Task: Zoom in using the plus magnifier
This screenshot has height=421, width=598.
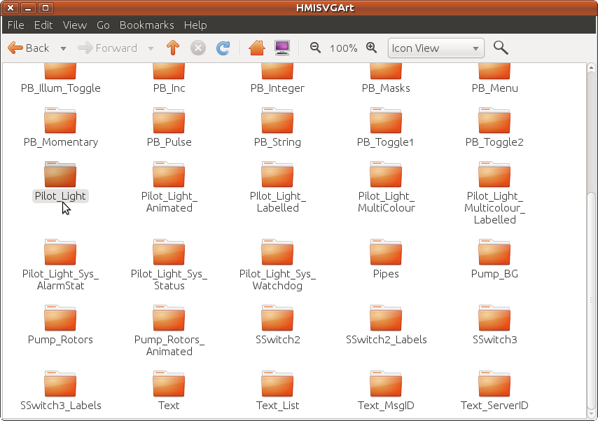Action: pos(371,48)
